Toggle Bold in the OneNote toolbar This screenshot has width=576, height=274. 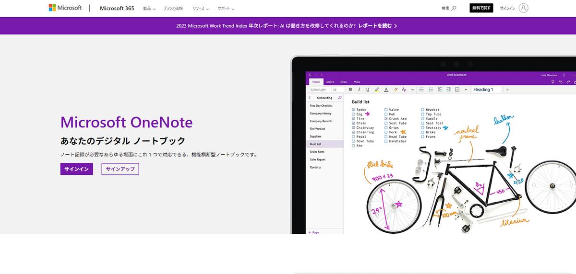tap(350, 90)
